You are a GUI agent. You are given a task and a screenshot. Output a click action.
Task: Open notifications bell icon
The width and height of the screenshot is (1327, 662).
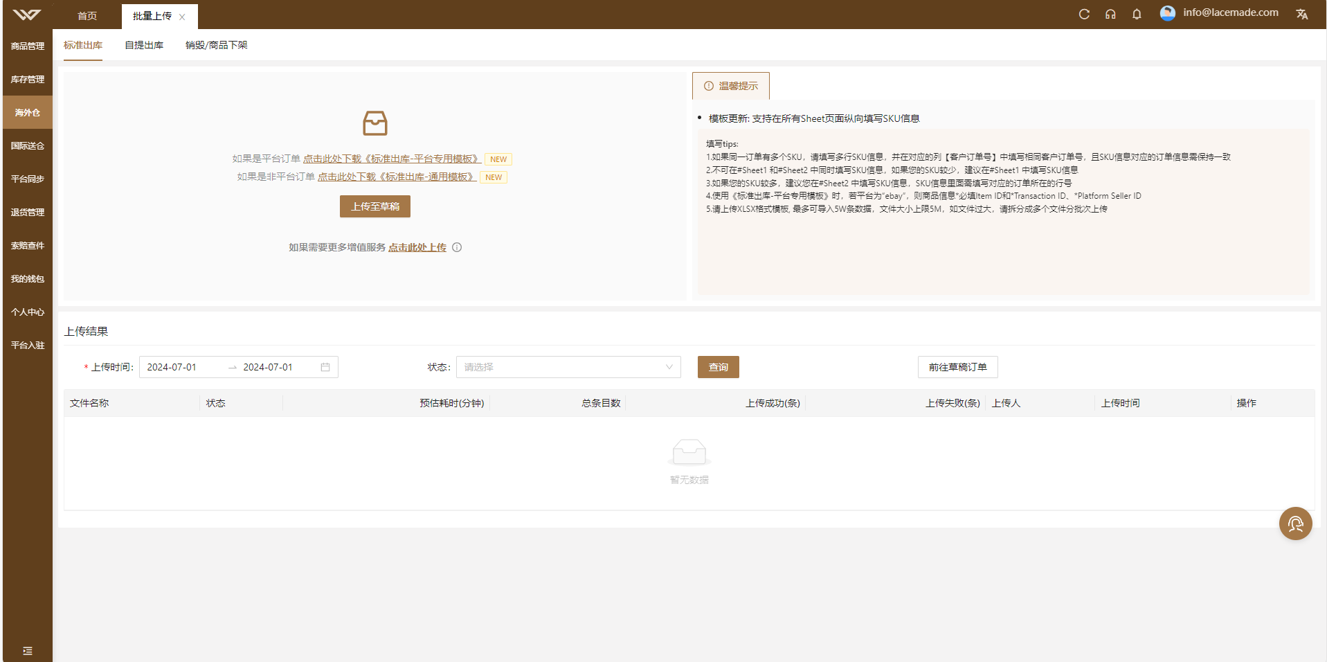[x=1137, y=14]
